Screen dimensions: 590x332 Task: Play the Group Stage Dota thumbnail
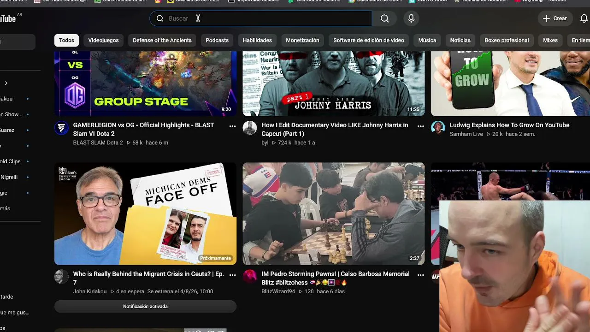click(x=145, y=83)
